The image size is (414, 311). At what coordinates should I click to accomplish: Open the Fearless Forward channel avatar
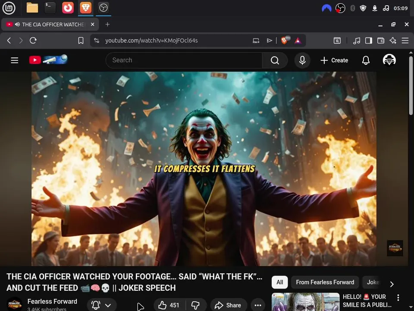[x=14, y=305]
